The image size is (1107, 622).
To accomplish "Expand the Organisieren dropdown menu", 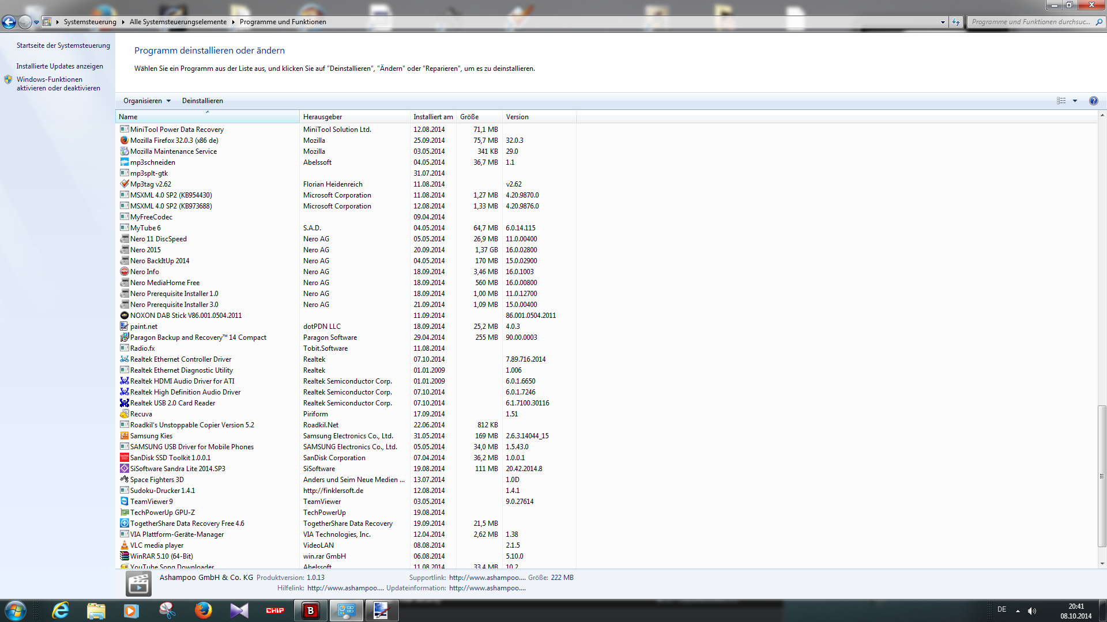I will [147, 101].
